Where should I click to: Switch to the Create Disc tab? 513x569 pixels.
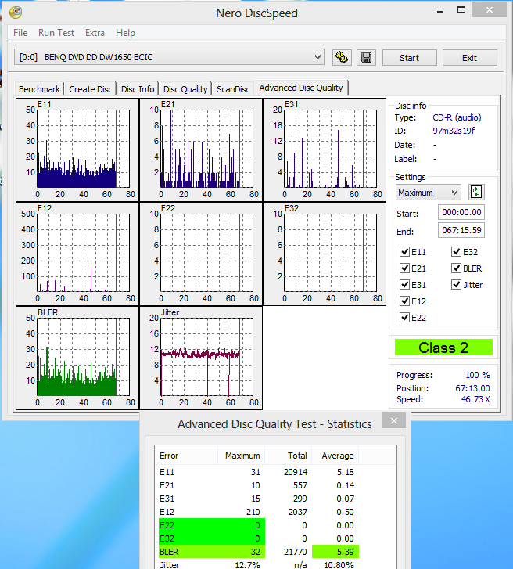pyautogui.click(x=91, y=89)
